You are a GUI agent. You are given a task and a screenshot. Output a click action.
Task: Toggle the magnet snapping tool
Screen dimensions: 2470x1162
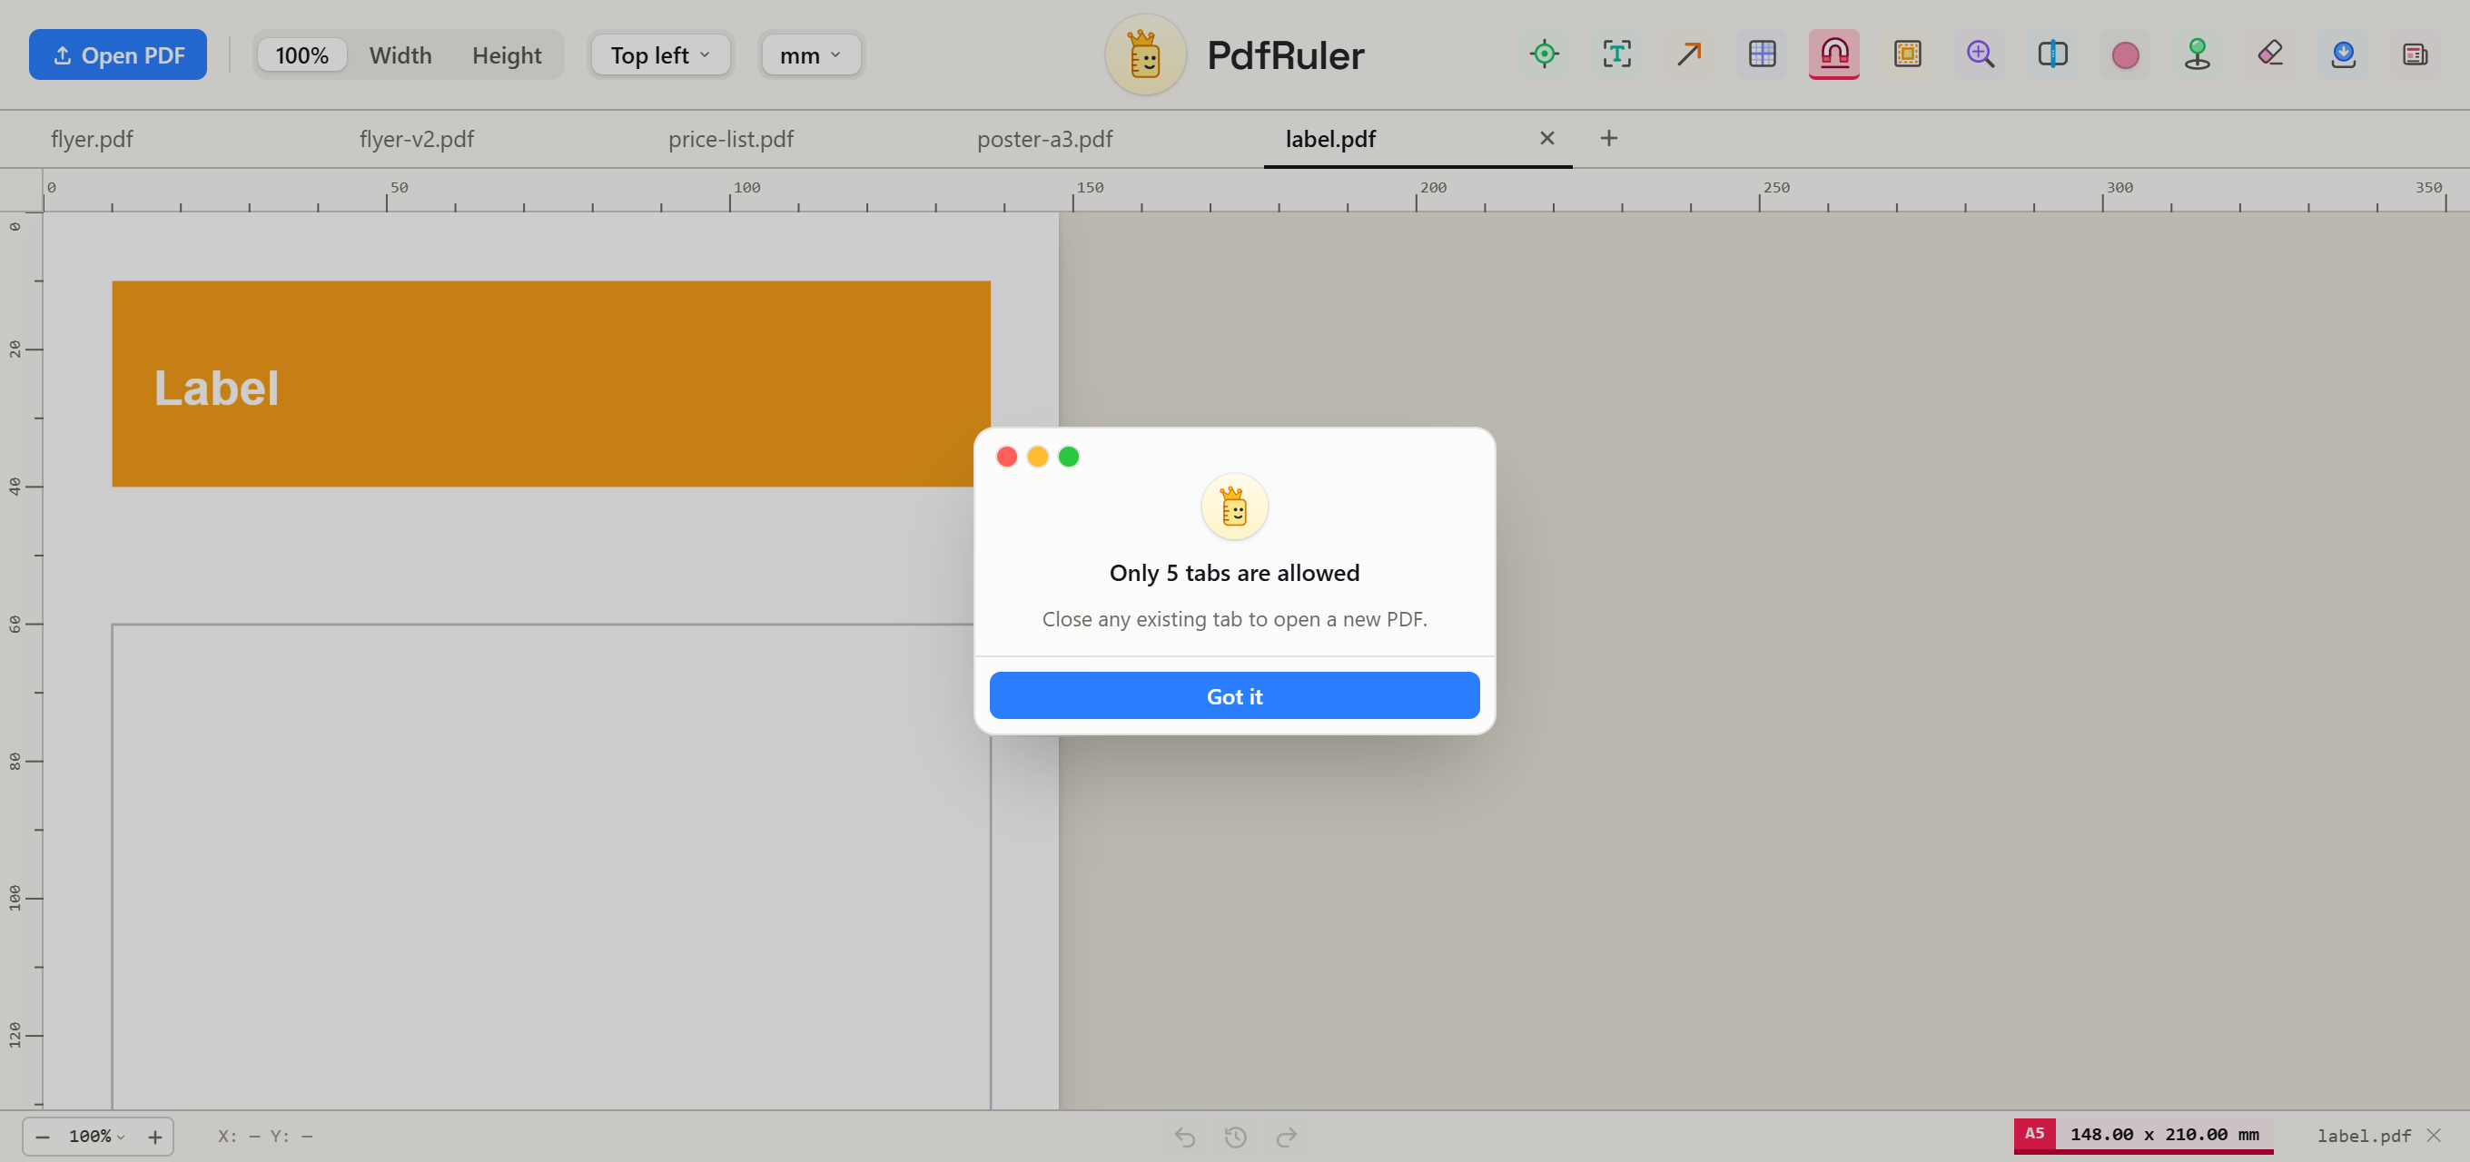pos(1834,54)
